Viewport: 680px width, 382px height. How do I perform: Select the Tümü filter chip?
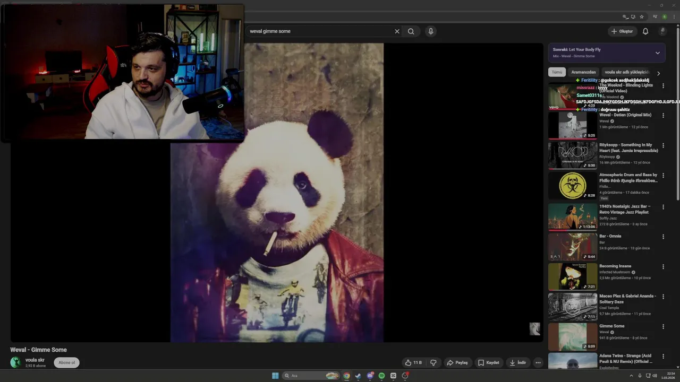[557, 72]
